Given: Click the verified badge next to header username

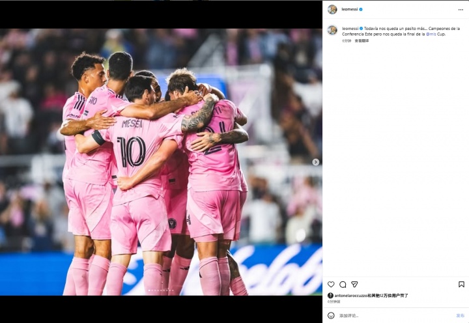Looking at the screenshot, I should (x=361, y=10).
